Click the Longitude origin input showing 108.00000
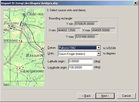This screenshot has width=139, height=102. pyautogui.click(x=81, y=68)
